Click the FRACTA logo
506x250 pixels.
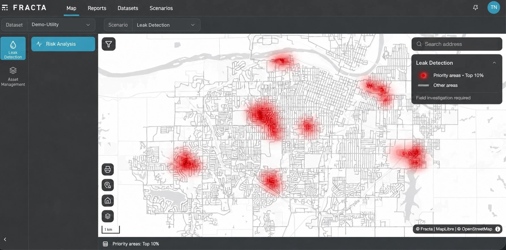click(x=30, y=8)
